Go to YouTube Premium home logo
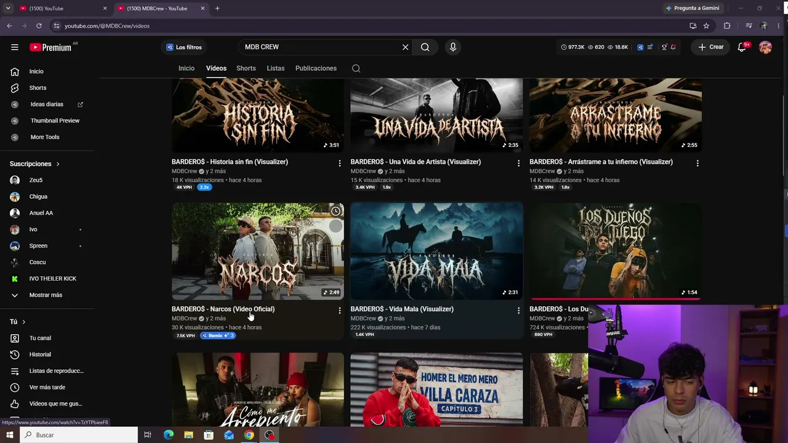The width and height of the screenshot is (788, 443). pos(50,47)
